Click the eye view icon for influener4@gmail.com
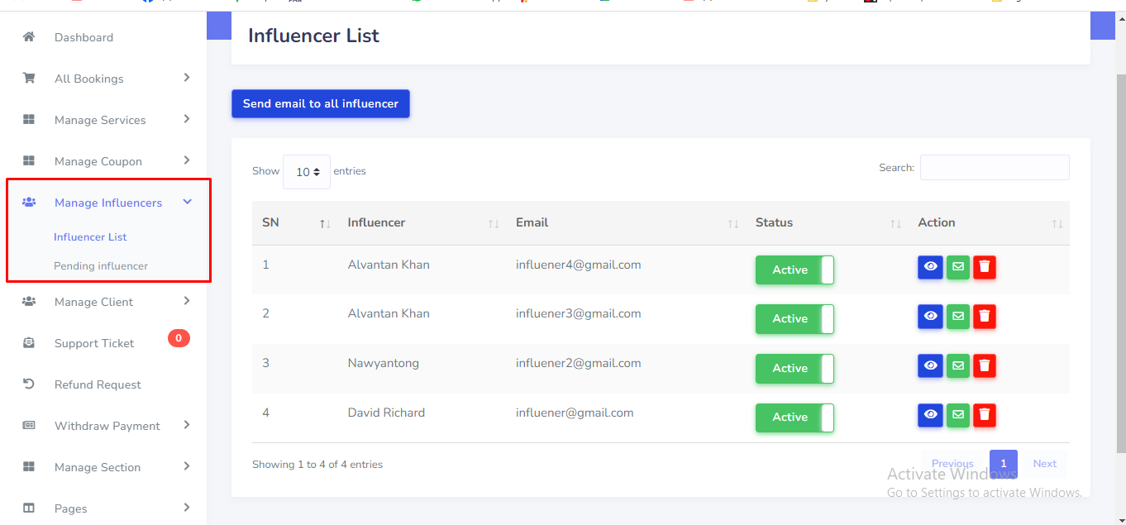 tap(930, 267)
